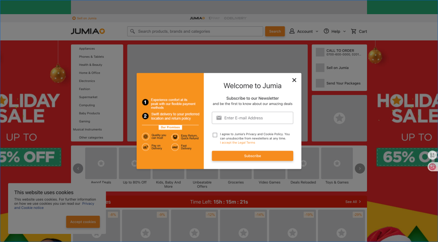Click the Pay on Delivery icon

click(146, 147)
